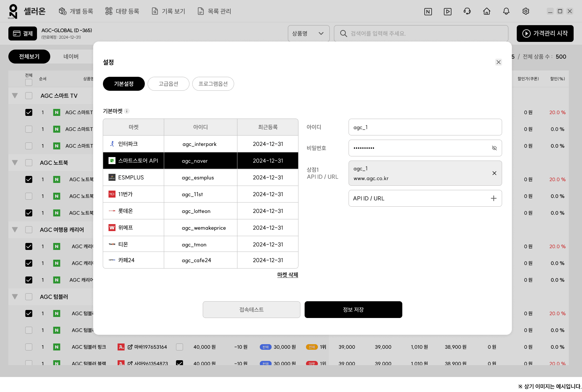Open the 대량 등록 bulk registration tool
Image resolution: width=582 pixels, height=392 pixels.
pos(122,11)
